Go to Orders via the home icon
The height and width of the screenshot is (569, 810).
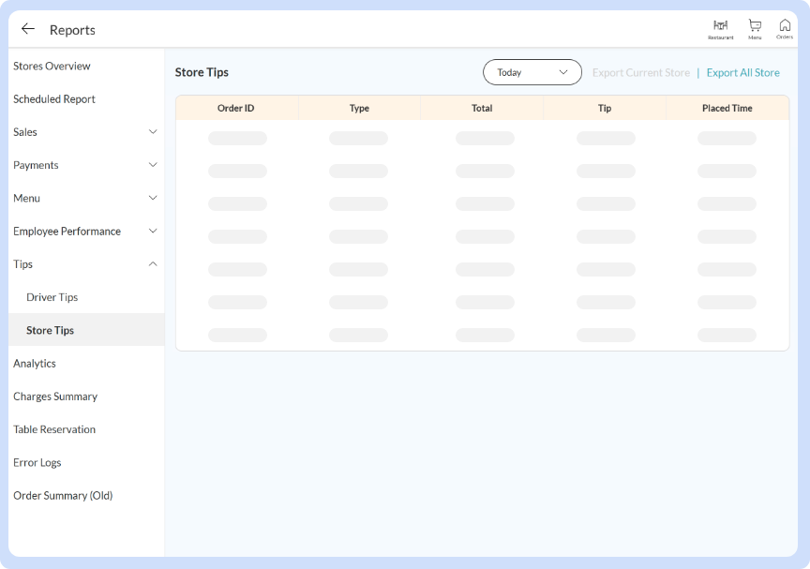click(x=785, y=28)
